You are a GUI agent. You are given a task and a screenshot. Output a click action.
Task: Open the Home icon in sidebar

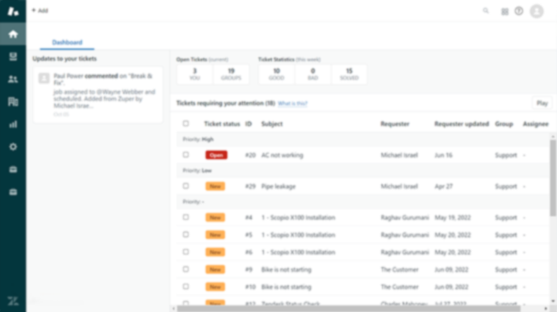click(13, 34)
